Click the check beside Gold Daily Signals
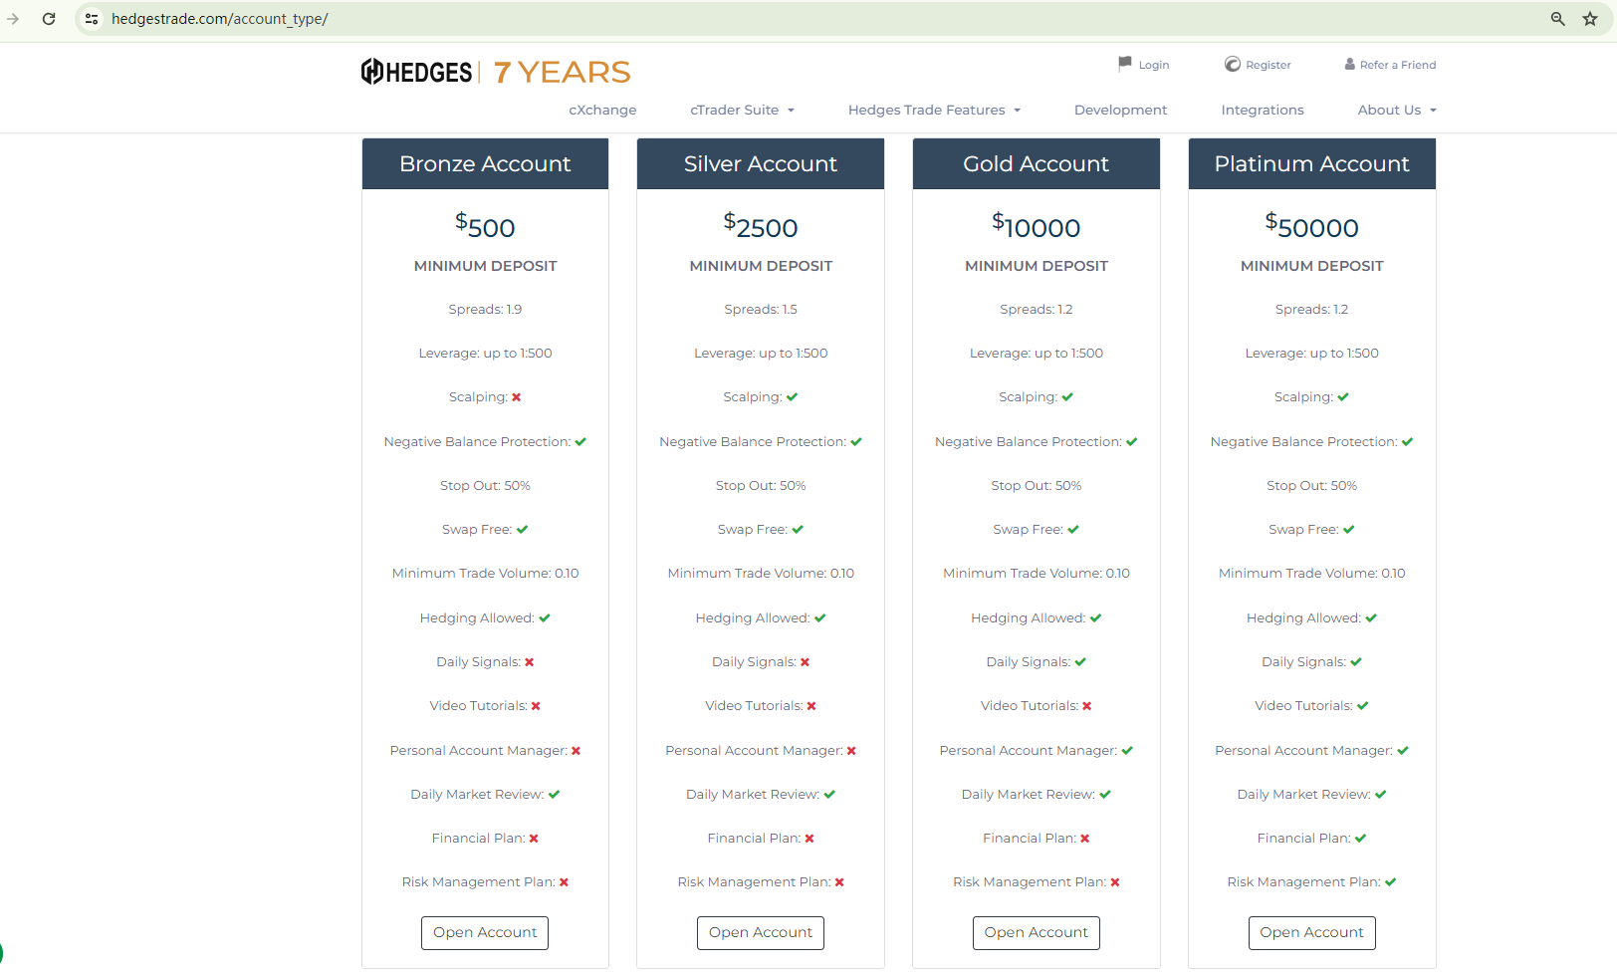This screenshot has height=978, width=1617. pyautogui.click(x=1081, y=662)
